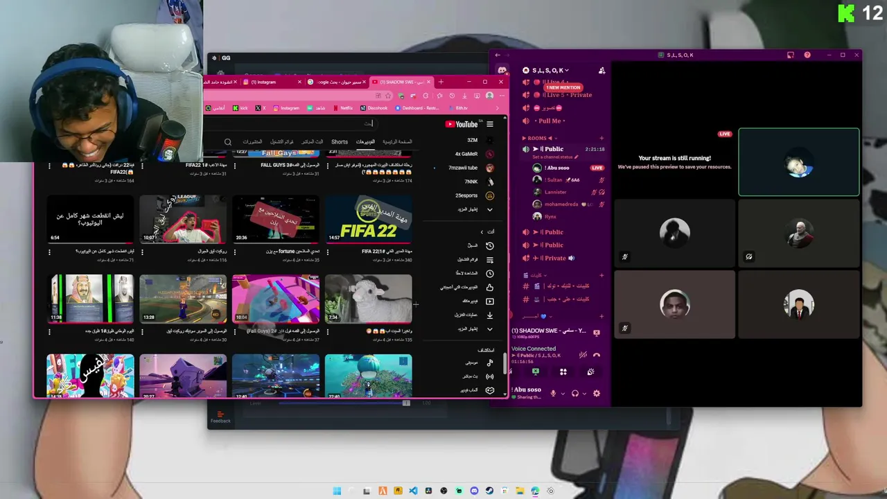Select the green-outlined LIVE stream tile
Viewport: 887px width, 499px height.
coord(799,162)
